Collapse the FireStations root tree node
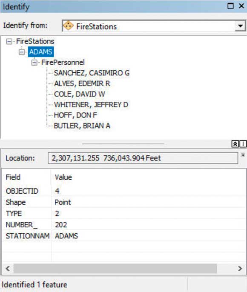Image resolution: width=247 pixels, height=292 pixels. [9, 41]
